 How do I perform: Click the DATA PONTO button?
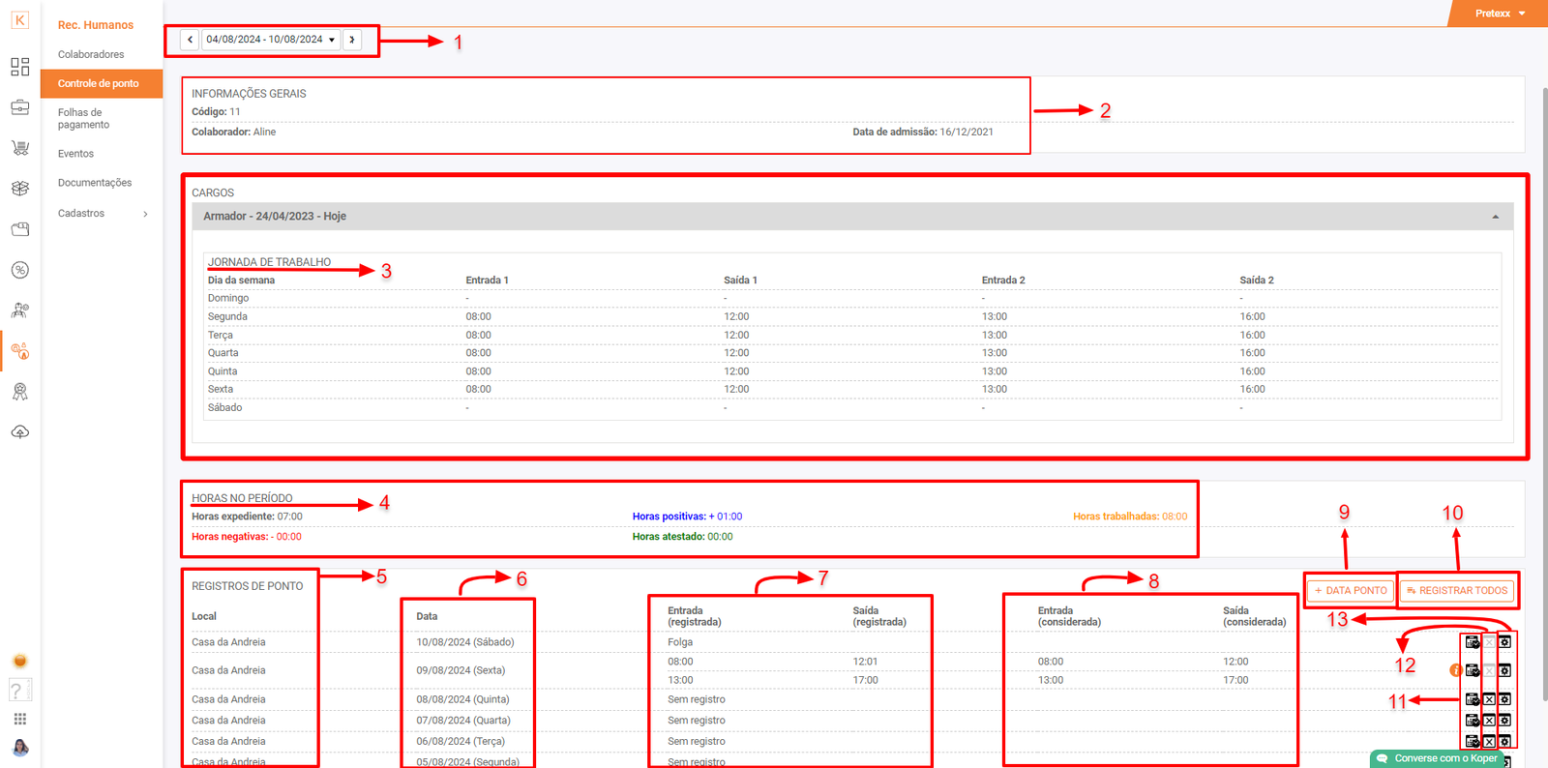pyautogui.click(x=1350, y=590)
